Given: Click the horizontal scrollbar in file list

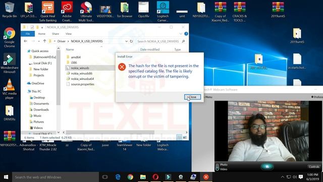Looking at the screenshot, I should click(x=110, y=132).
